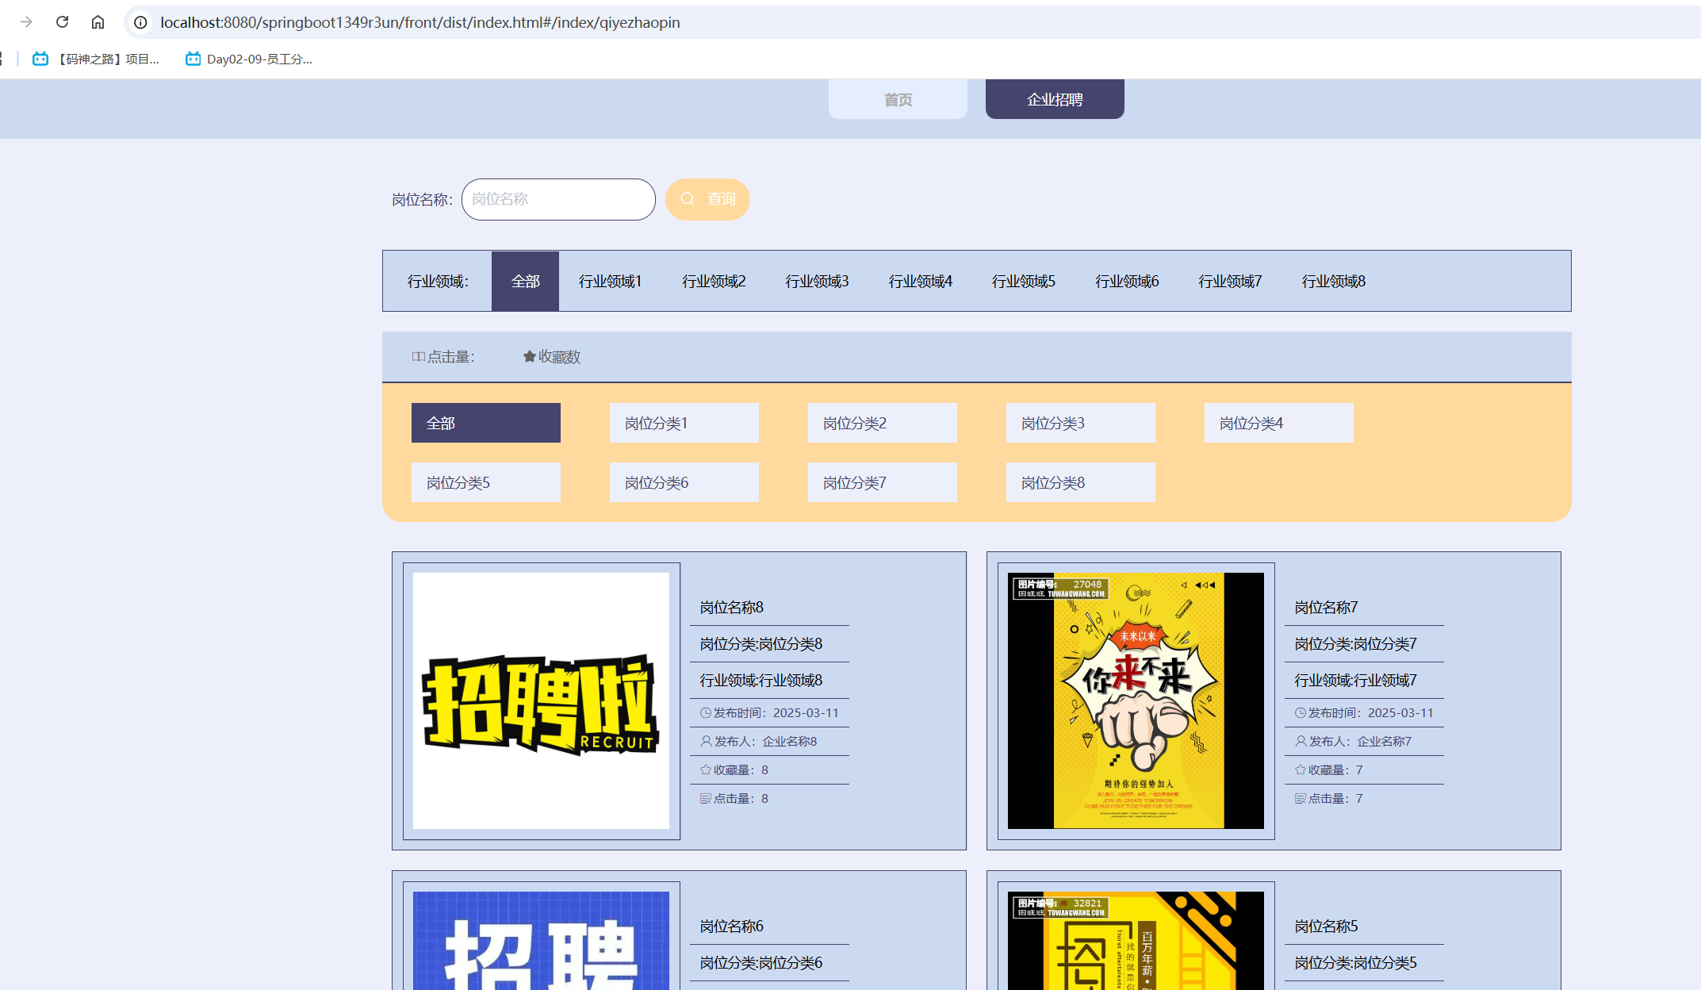Click the site info icon in address bar

(140, 22)
